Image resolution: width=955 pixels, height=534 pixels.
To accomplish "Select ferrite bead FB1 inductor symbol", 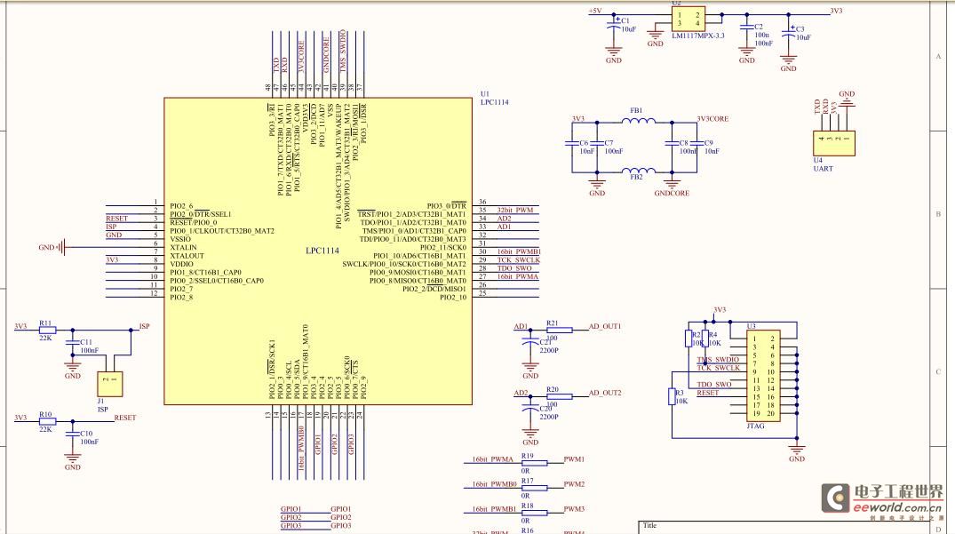I will 638,121.
